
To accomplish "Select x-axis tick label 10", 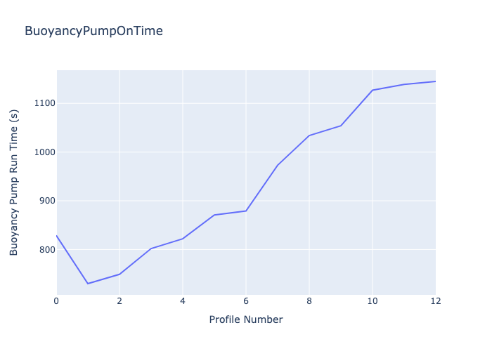I will click(x=373, y=300).
